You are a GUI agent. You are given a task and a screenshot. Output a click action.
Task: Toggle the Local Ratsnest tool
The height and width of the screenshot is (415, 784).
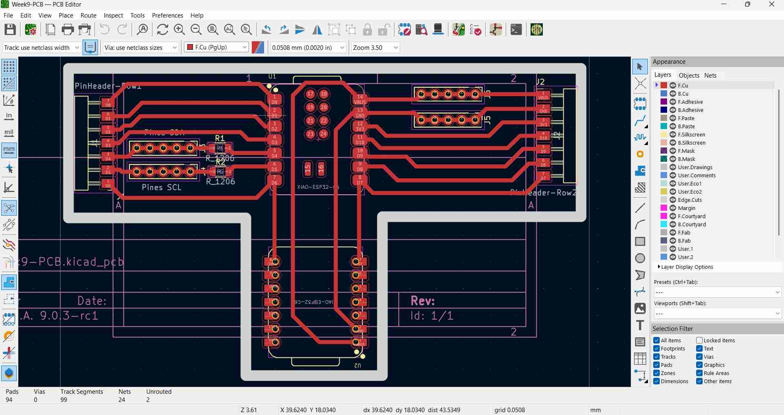[640, 83]
